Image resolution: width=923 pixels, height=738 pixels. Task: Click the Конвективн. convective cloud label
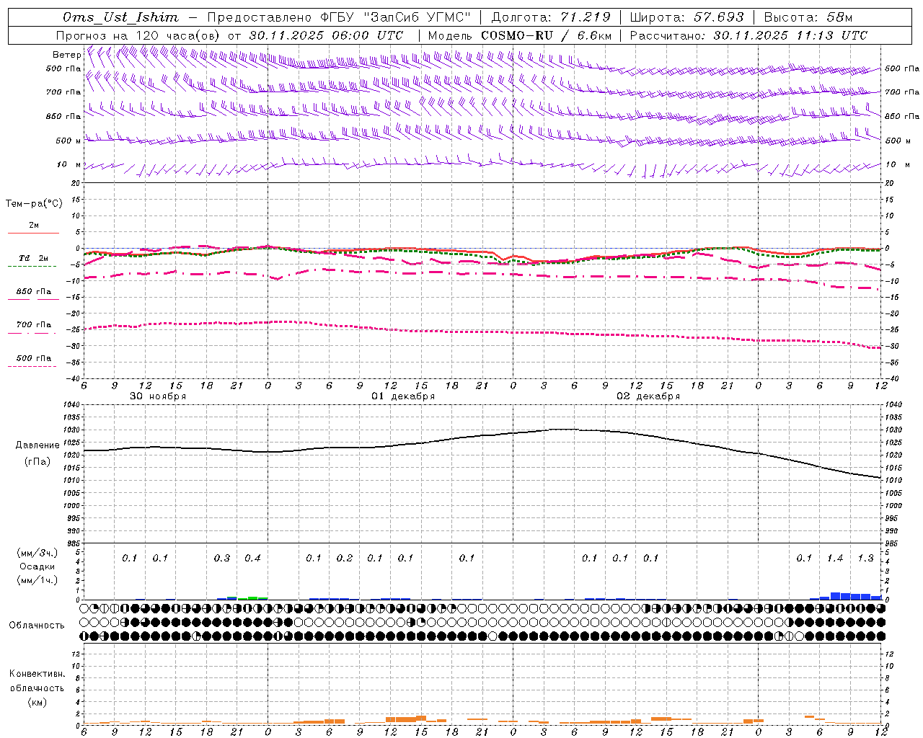[x=37, y=674]
